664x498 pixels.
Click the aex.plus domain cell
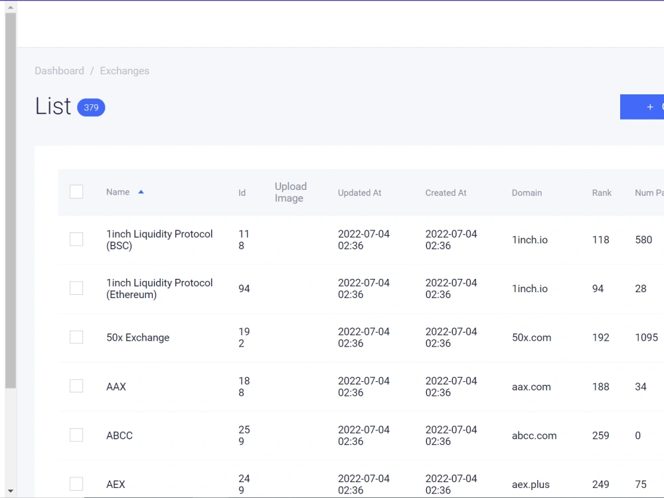click(531, 485)
